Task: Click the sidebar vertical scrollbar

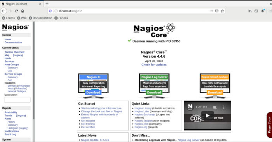Action: click(34, 70)
